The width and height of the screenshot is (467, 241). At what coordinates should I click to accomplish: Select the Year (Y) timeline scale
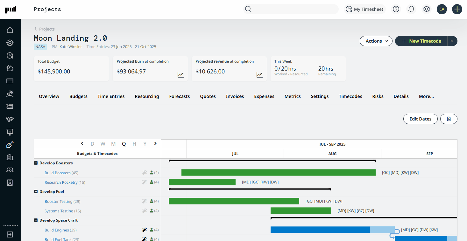click(x=145, y=144)
